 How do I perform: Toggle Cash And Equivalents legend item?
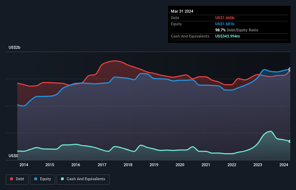point(83,179)
